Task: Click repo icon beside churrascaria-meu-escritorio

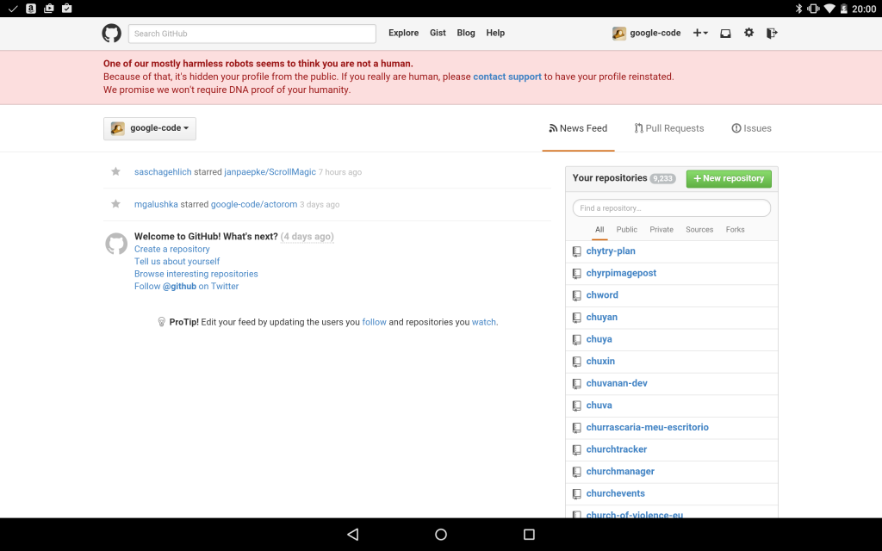Action: (x=576, y=428)
